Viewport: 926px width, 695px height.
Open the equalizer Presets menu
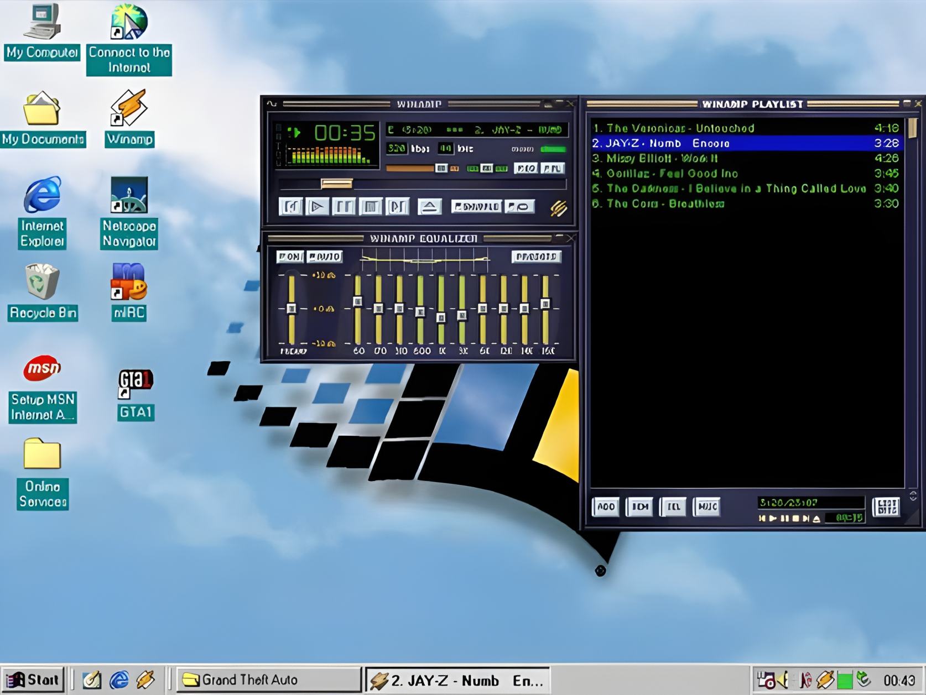click(536, 257)
